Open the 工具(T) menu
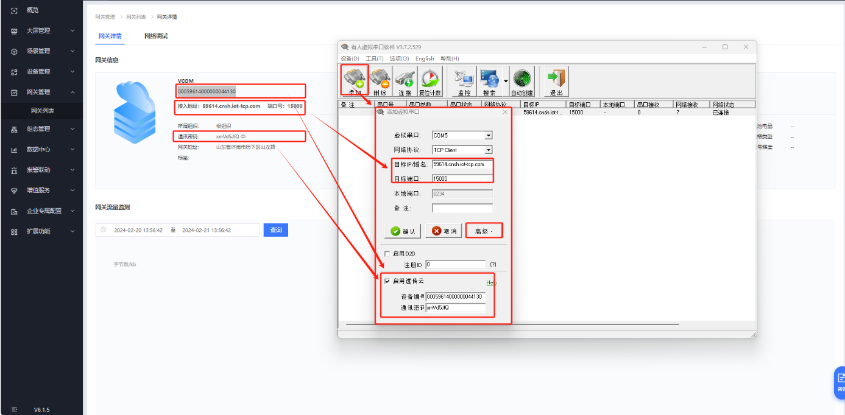 click(x=374, y=58)
